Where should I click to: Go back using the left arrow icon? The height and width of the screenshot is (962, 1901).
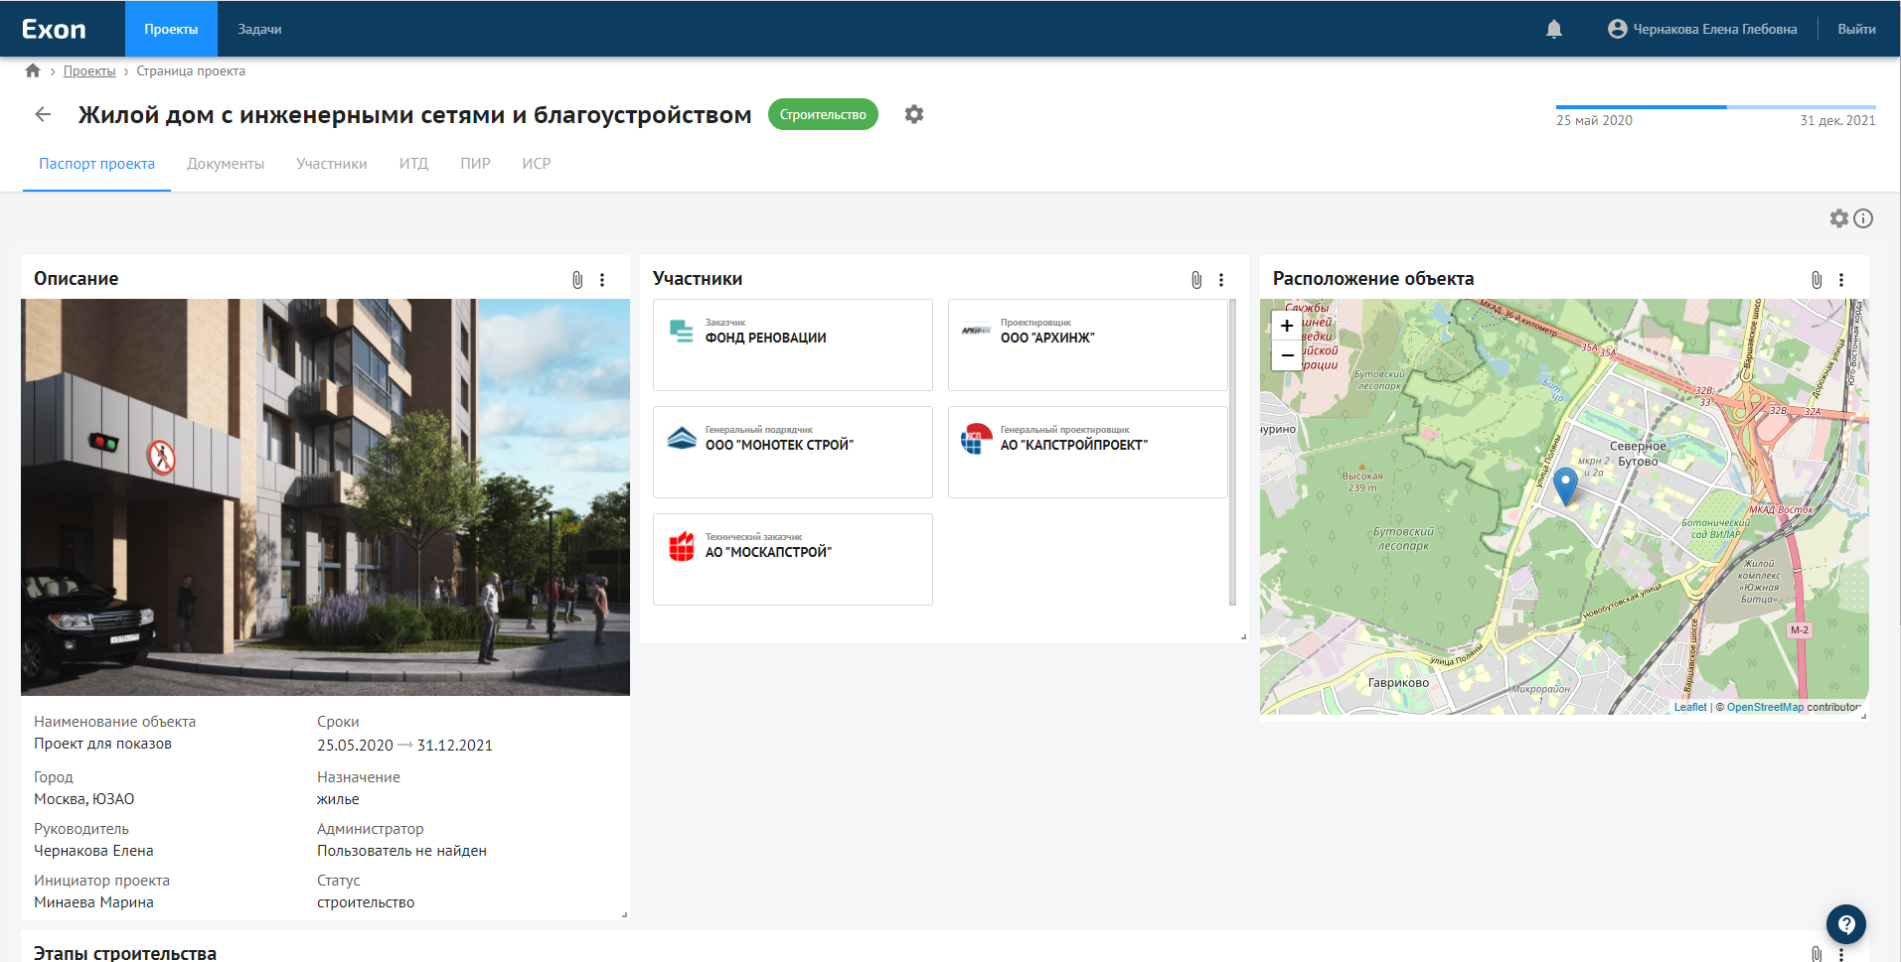point(43,114)
